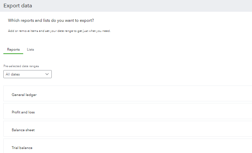
Task: Click the 'Balance sheet' label text
Action: click(x=23, y=130)
